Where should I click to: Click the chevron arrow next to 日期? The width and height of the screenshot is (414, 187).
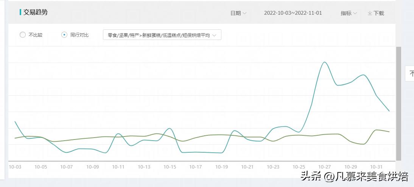(x=244, y=13)
